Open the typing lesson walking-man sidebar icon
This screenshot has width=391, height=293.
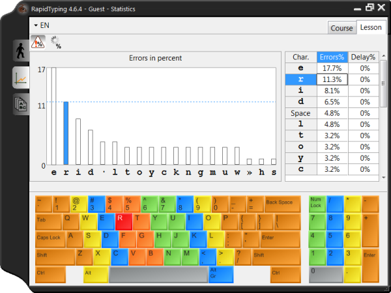tap(21, 51)
